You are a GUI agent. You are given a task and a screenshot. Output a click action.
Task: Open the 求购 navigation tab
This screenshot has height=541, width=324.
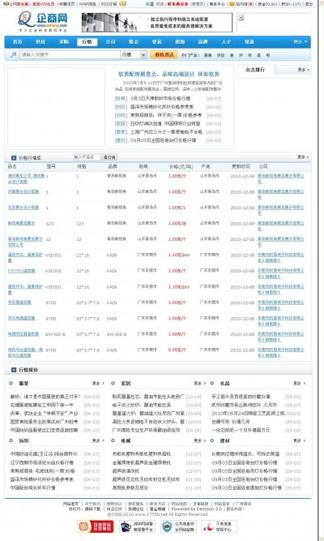click(x=64, y=41)
